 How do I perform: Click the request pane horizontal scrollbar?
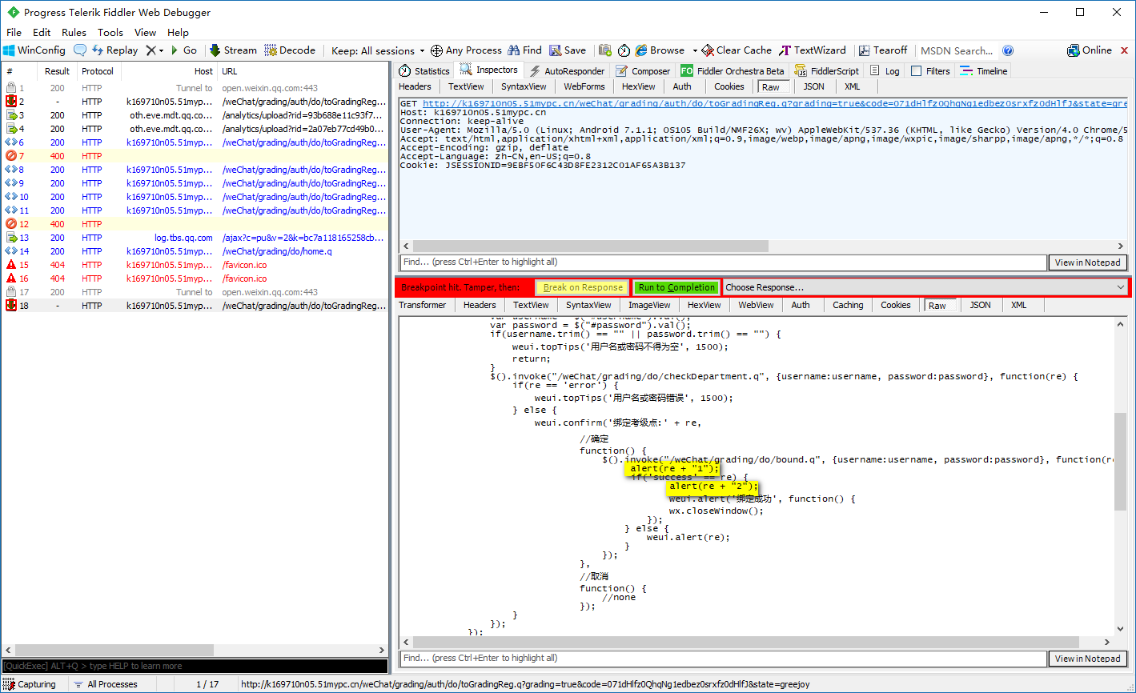pos(590,246)
